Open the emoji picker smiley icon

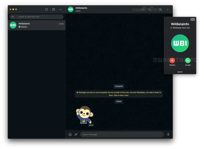click(x=70, y=134)
